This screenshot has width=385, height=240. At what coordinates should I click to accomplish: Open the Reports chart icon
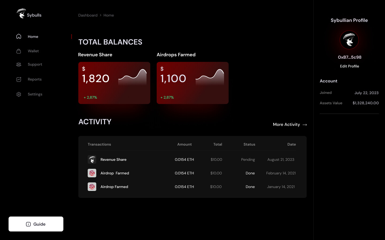[x=18, y=79]
